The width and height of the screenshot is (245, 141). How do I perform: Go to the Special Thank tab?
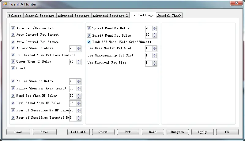coord(169,16)
